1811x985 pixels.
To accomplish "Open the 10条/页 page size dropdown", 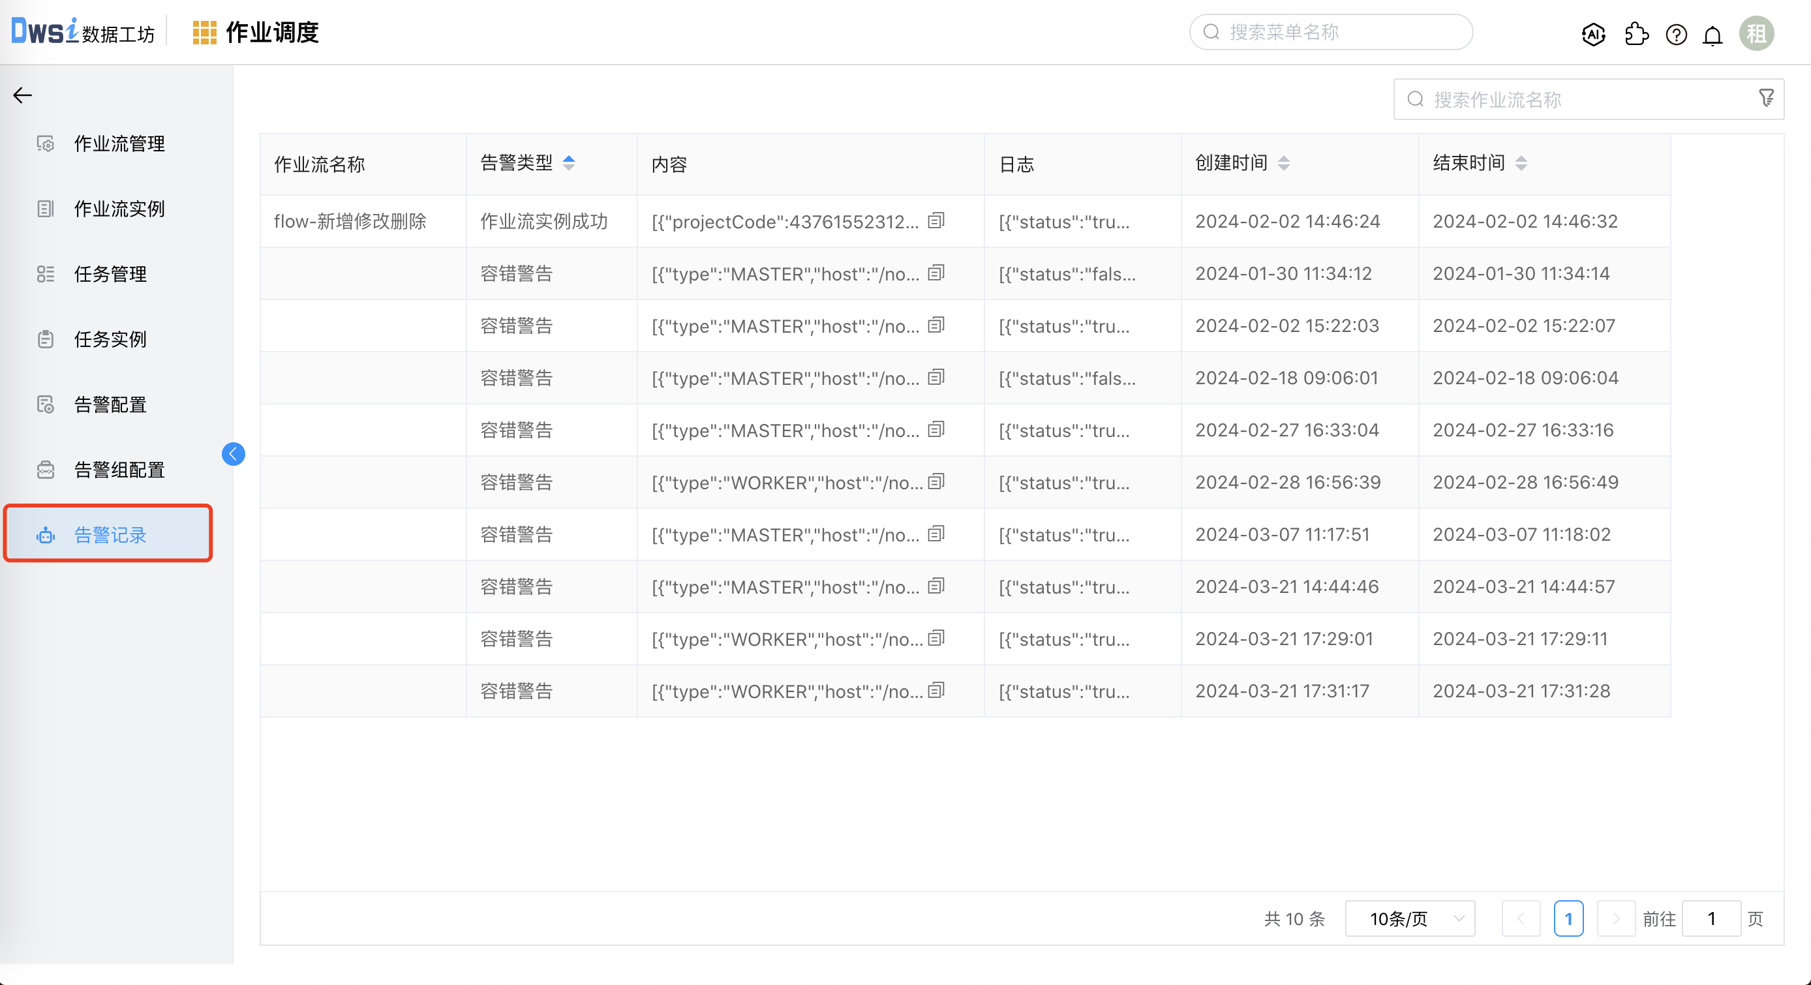I will tap(1410, 918).
